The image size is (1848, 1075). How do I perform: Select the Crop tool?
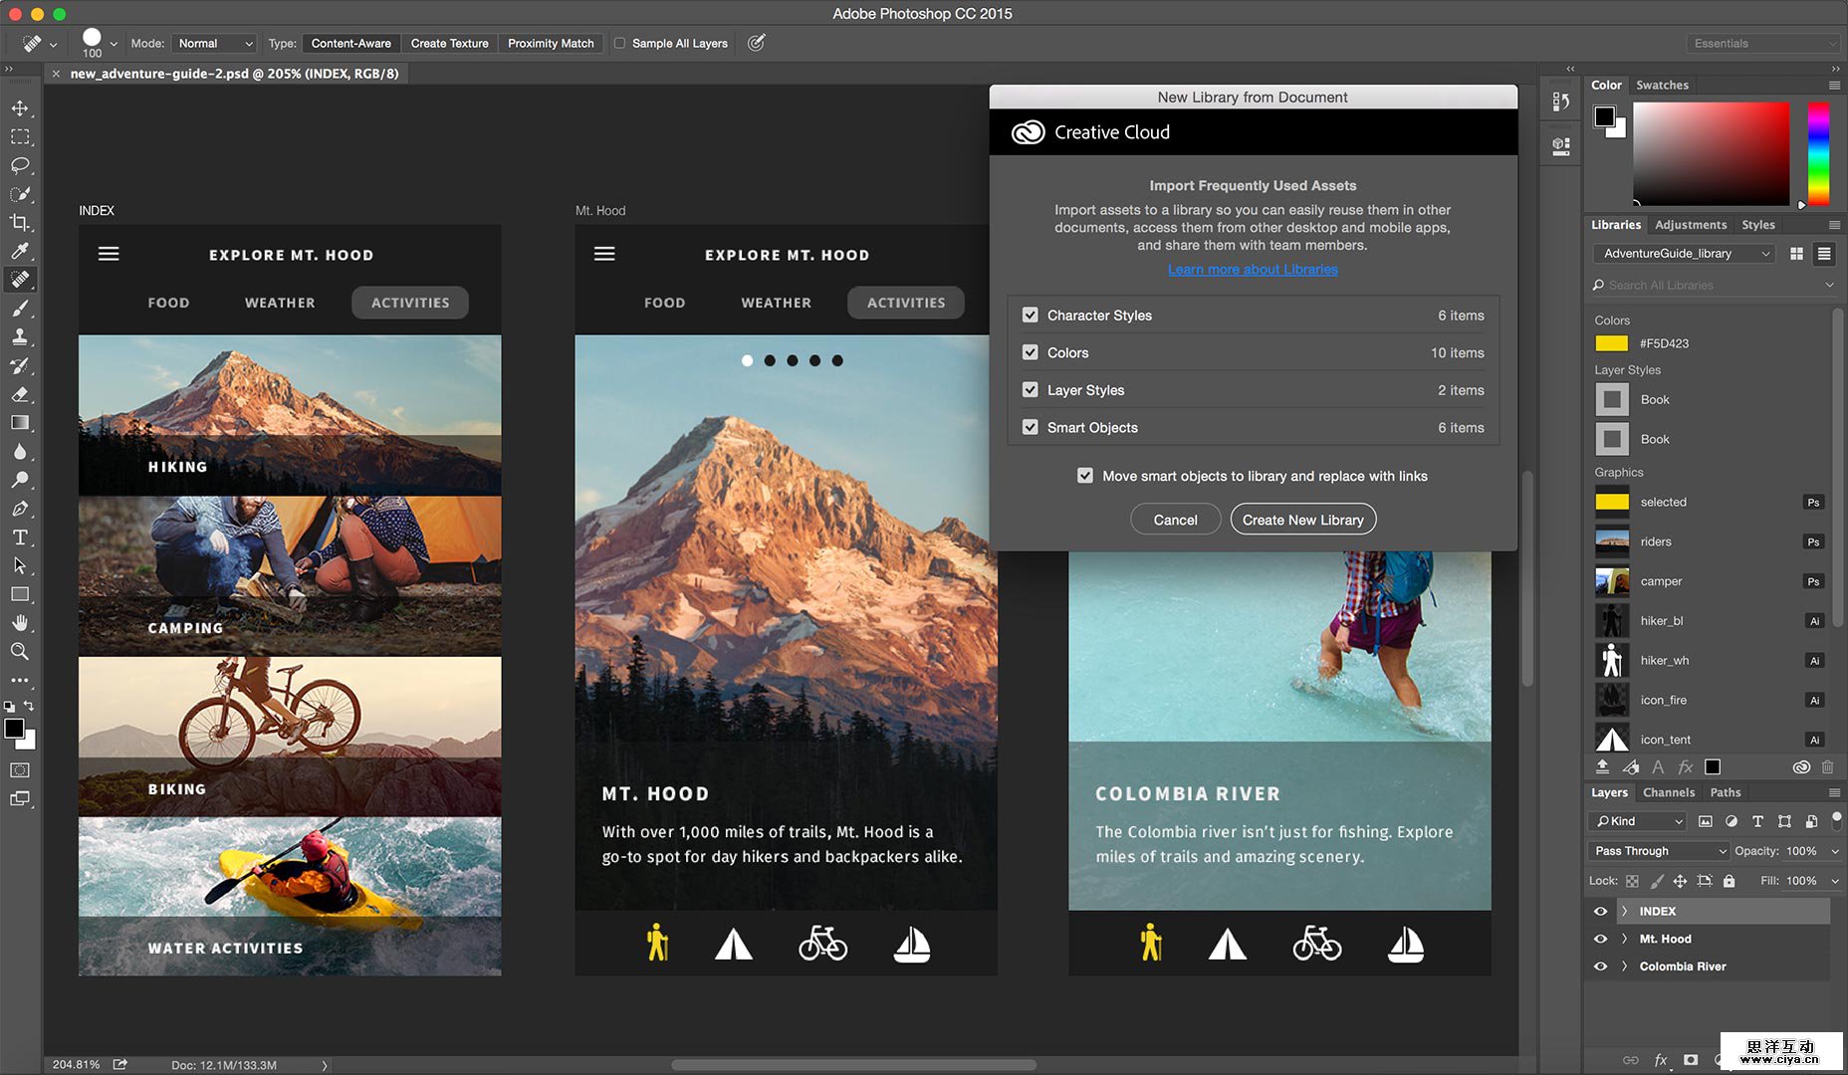point(20,222)
